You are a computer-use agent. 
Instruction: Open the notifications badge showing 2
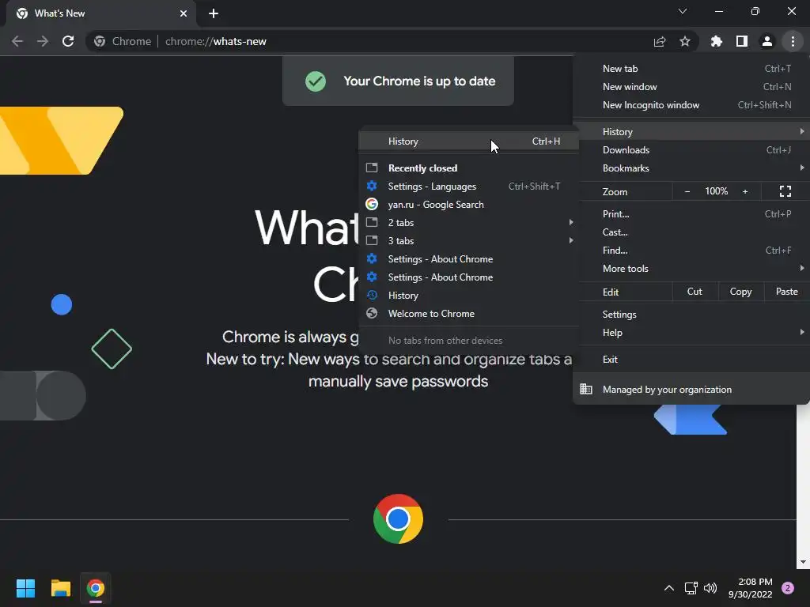[x=788, y=588]
